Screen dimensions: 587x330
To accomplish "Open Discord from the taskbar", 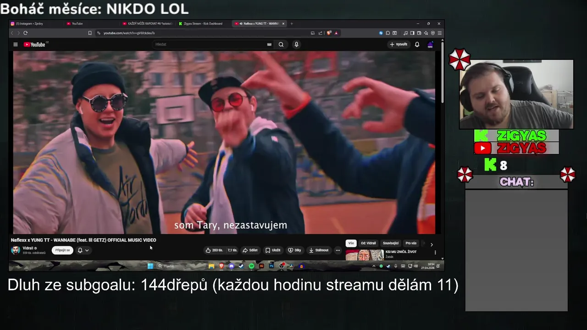I will point(232,266).
